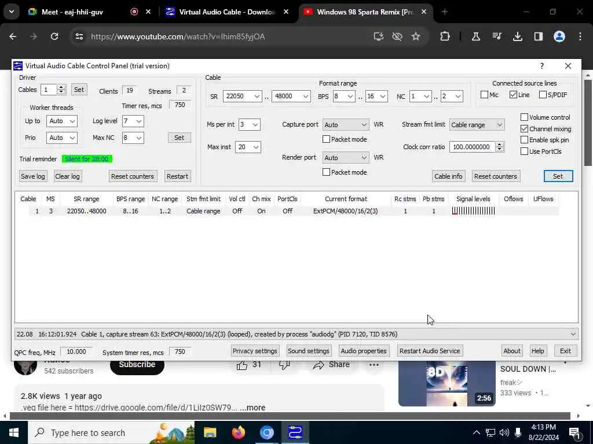
Task: Click help question mark in Control Panel title
Action: 542,66
